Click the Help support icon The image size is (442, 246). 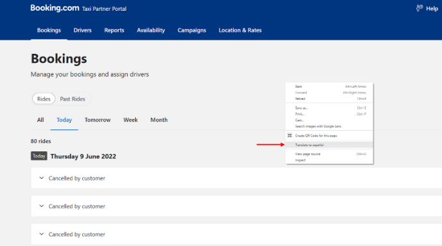click(420, 8)
